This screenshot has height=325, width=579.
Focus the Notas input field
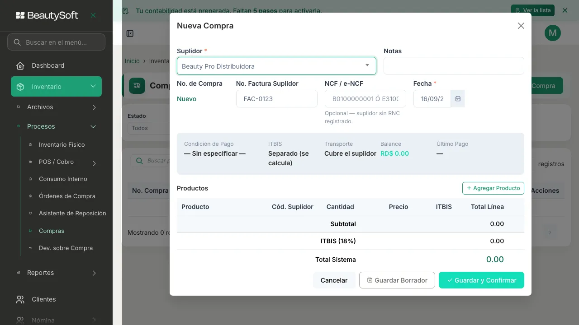(x=454, y=66)
